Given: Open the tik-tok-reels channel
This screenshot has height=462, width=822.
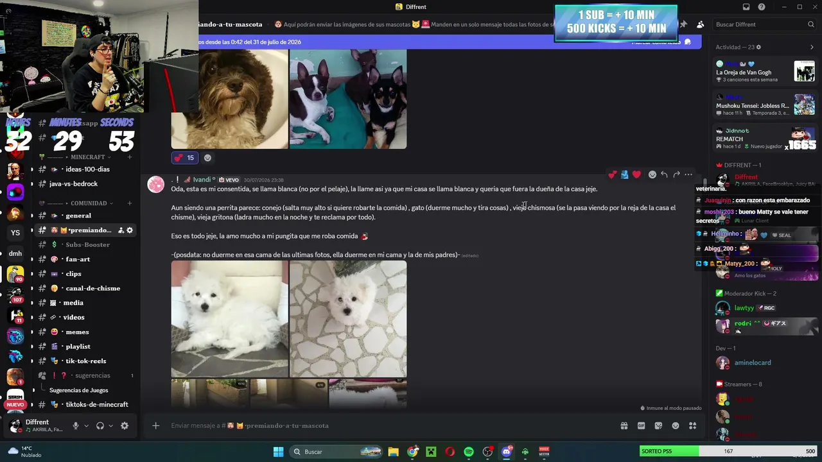Looking at the screenshot, I should [x=86, y=361].
